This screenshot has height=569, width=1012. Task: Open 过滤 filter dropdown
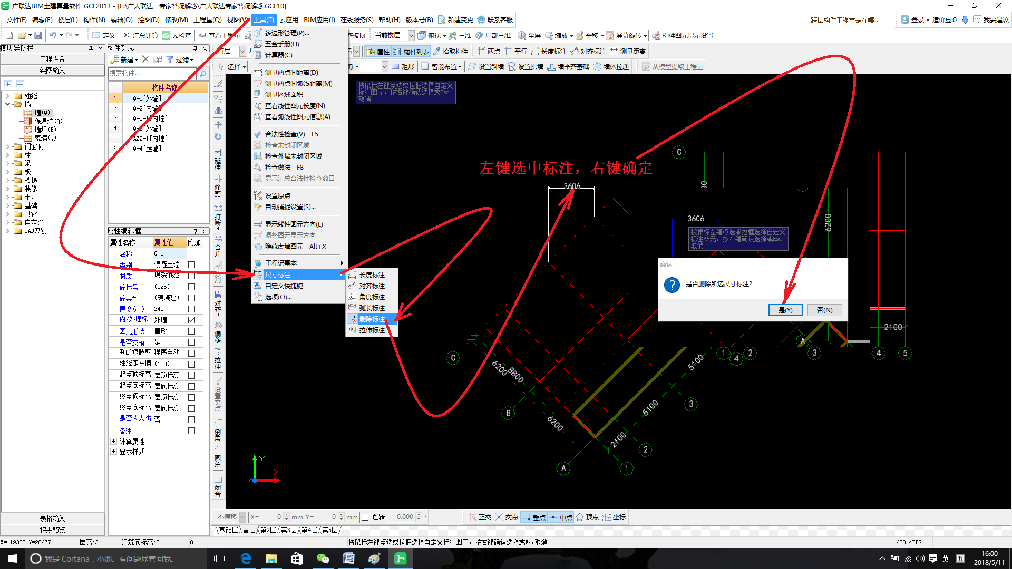pos(180,60)
